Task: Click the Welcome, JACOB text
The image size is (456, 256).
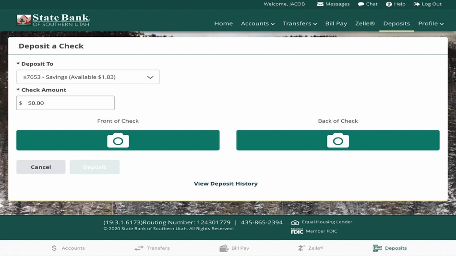Action: point(284,4)
